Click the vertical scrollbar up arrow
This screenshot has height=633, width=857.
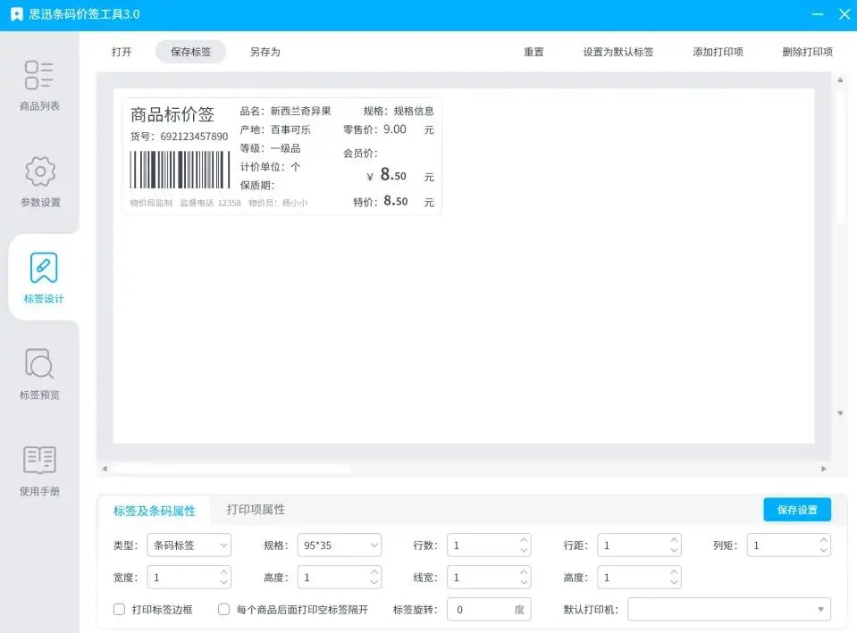[840, 80]
